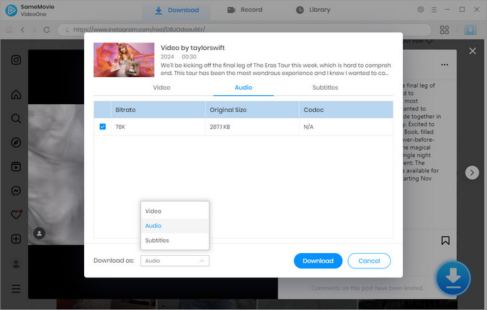487x310 pixels.
Task: Click the tagged people icon on reel
Action: tap(40, 234)
